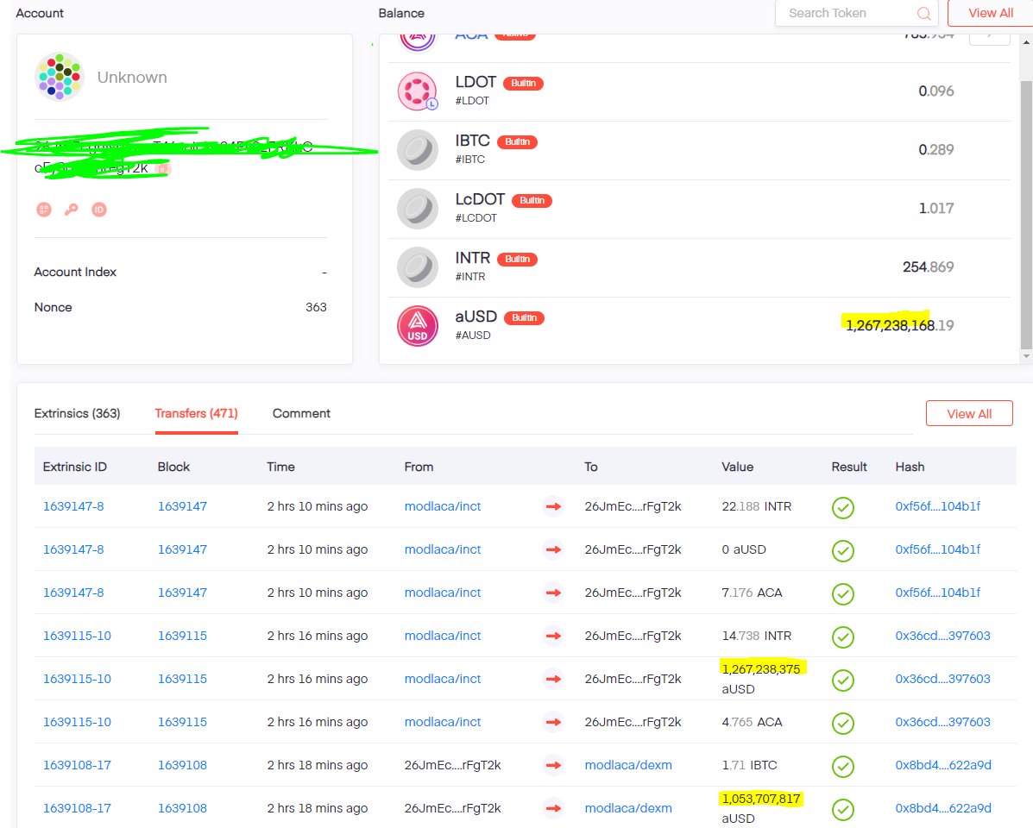Open modlaca/inct sender in the 0 aUSD row

tap(443, 549)
